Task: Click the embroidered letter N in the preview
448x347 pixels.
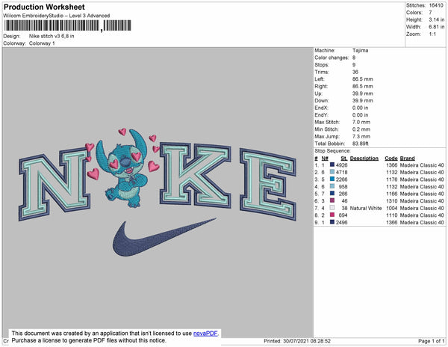Action: [x=55, y=183]
